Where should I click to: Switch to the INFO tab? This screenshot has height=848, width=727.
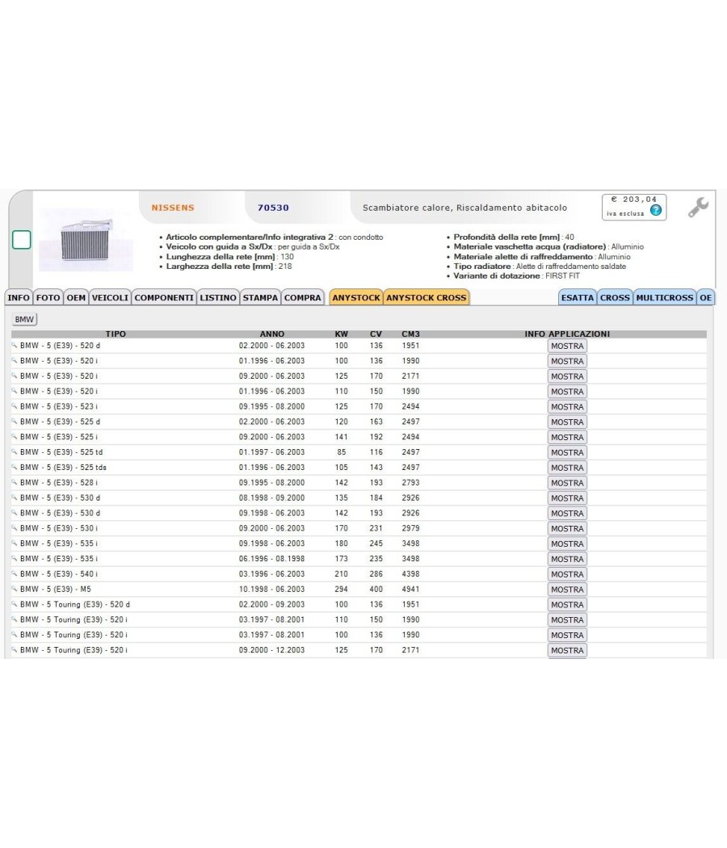click(x=19, y=297)
